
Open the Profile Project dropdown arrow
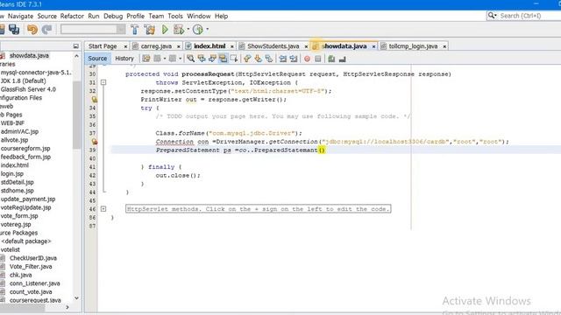[x=207, y=29]
